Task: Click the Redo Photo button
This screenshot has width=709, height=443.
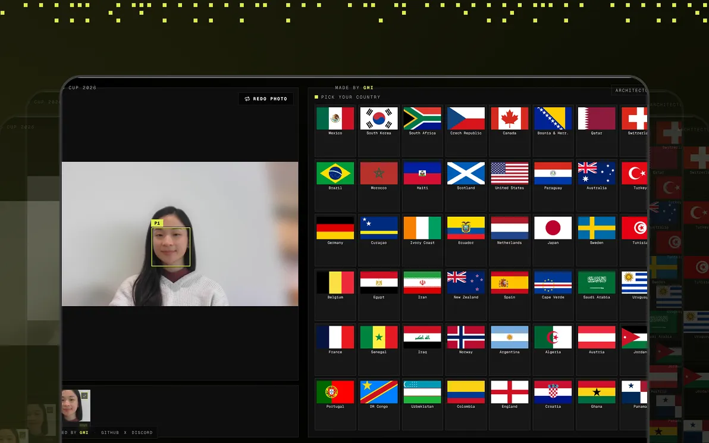Action: [266, 99]
